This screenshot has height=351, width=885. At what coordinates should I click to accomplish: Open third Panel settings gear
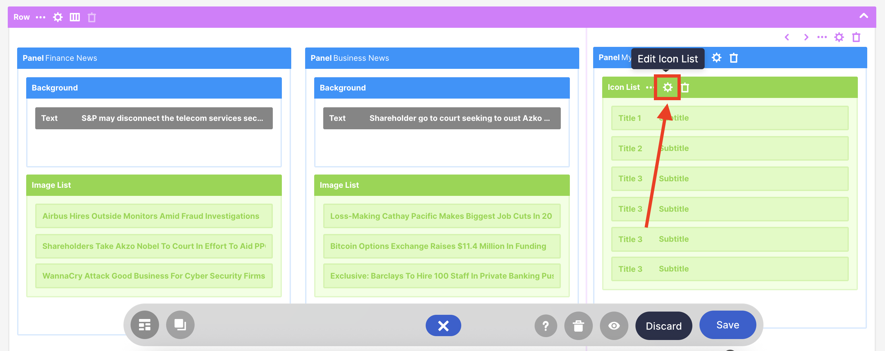[716, 58]
